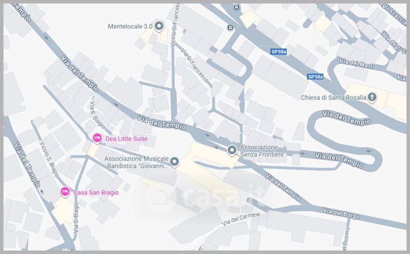Screen dimensions: 410x254
Task: Open the Chiesa di Santa Rosalia church marker
Action: (x=372, y=97)
